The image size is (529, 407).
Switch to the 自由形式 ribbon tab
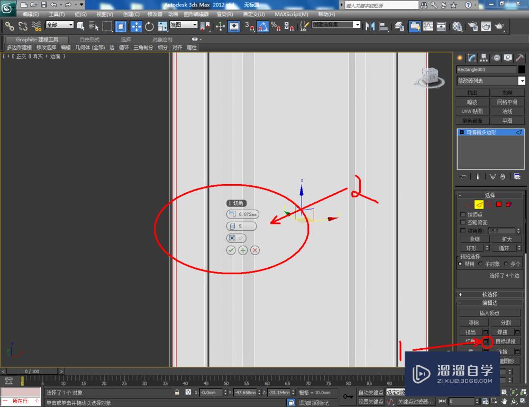[90, 40]
